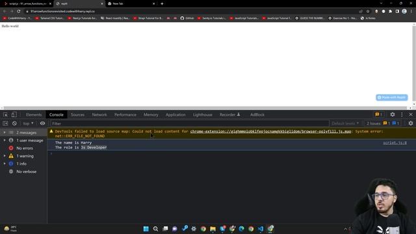Open the Default levels dropdown
Image resolution: width=416 pixels, height=234 pixels.
point(345,123)
